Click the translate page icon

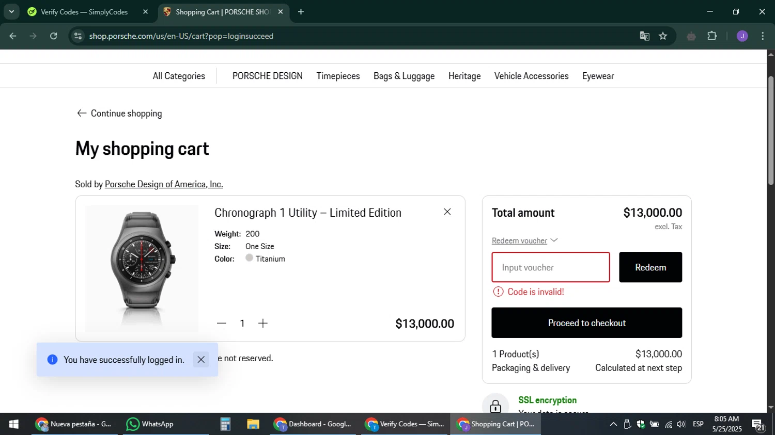tap(644, 36)
